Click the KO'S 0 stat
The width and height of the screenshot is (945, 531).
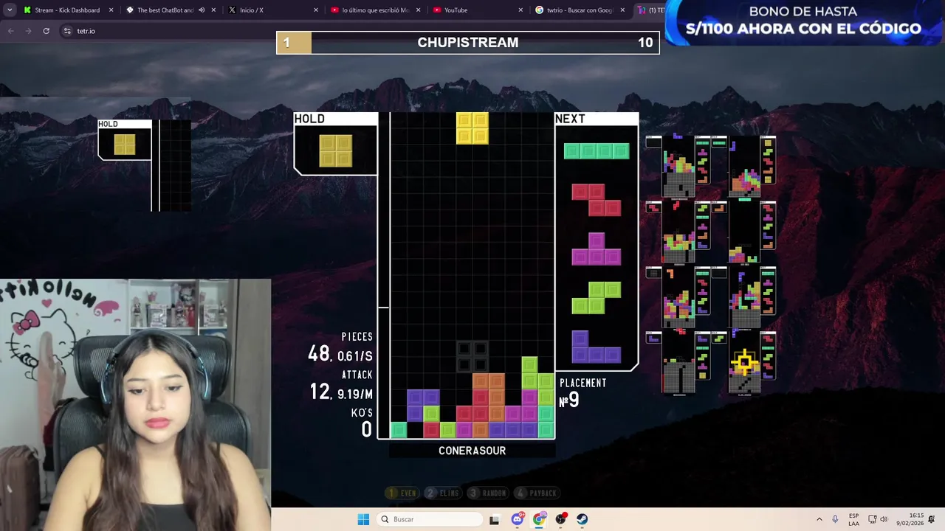coord(362,423)
